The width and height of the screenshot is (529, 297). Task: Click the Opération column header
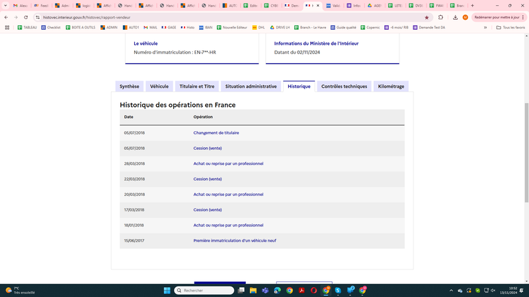tap(203, 117)
